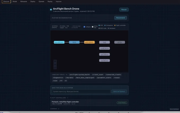The width and height of the screenshot is (180, 113).
Task: Select the orange Pixhawk flight controller node
Action: [89, 42]
